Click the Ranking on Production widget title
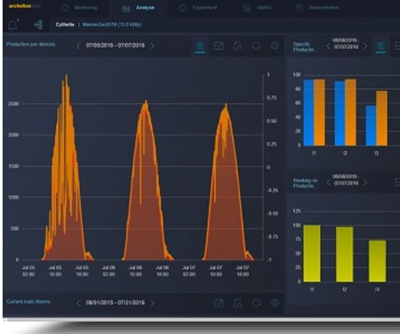Viewport: 400px width, 334px height. pos(306,183)
